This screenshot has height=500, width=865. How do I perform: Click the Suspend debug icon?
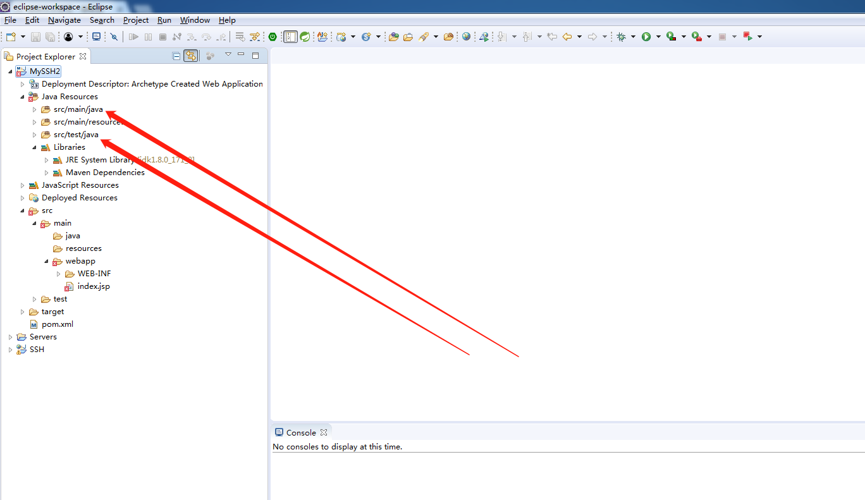(148, 37)
